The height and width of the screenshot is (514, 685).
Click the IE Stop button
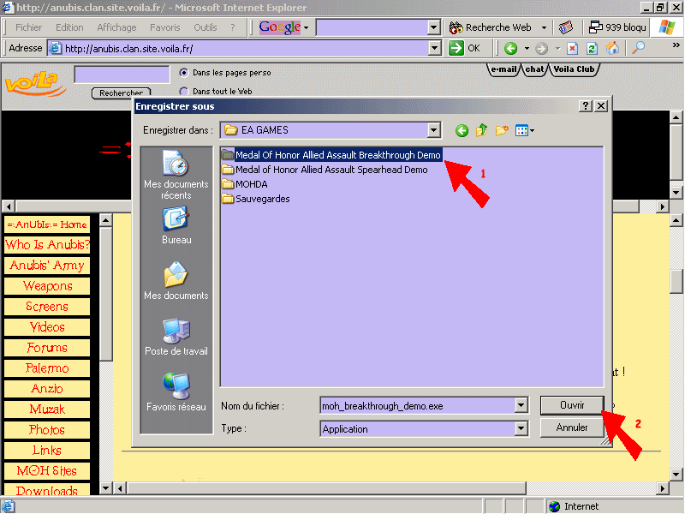click(572, 48)
